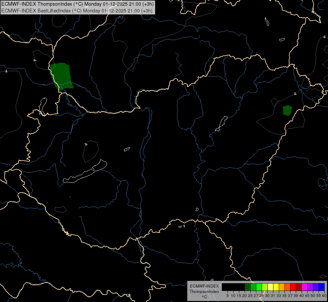Click the small green shaded patch on the map
Viewport: 328px width, 302px height.
(287, 110)
